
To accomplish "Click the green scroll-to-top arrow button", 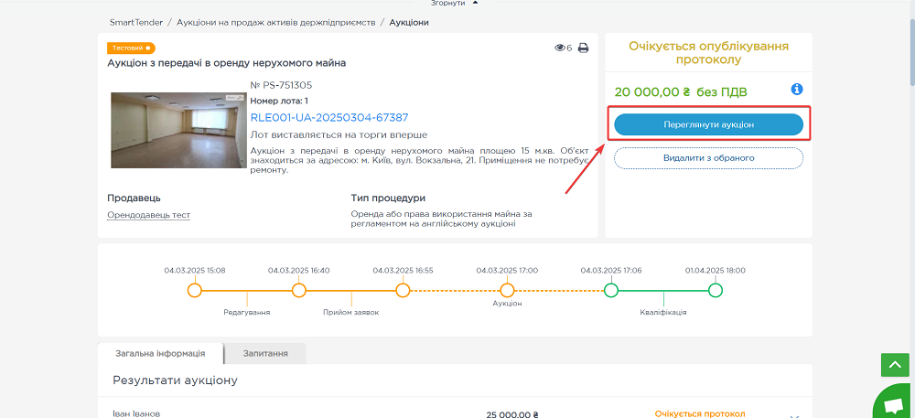I will pyautogui.click(x=894, y=365).
